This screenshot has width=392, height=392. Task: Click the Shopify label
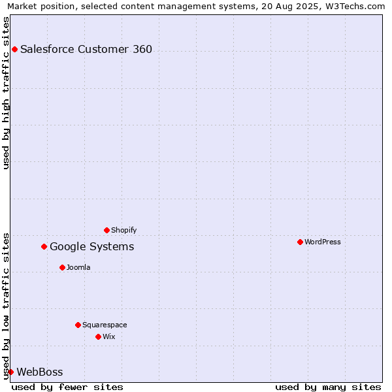point(123,230)
